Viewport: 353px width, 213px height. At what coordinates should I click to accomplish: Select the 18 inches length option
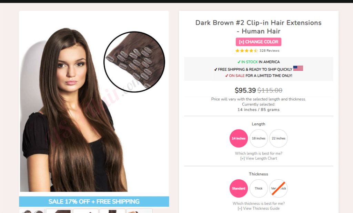click(x=259, y=138)
